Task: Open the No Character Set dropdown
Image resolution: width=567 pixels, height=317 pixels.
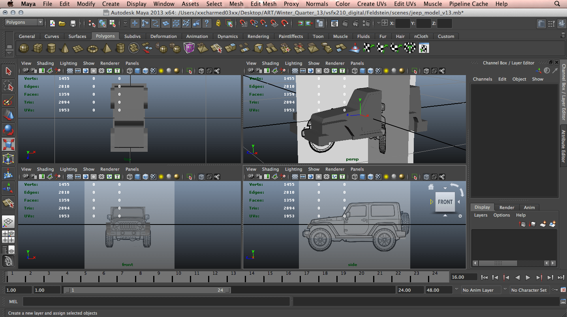Action: point(529,290)
